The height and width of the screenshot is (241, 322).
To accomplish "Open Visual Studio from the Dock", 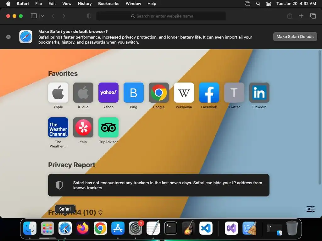I will (231, 228).
